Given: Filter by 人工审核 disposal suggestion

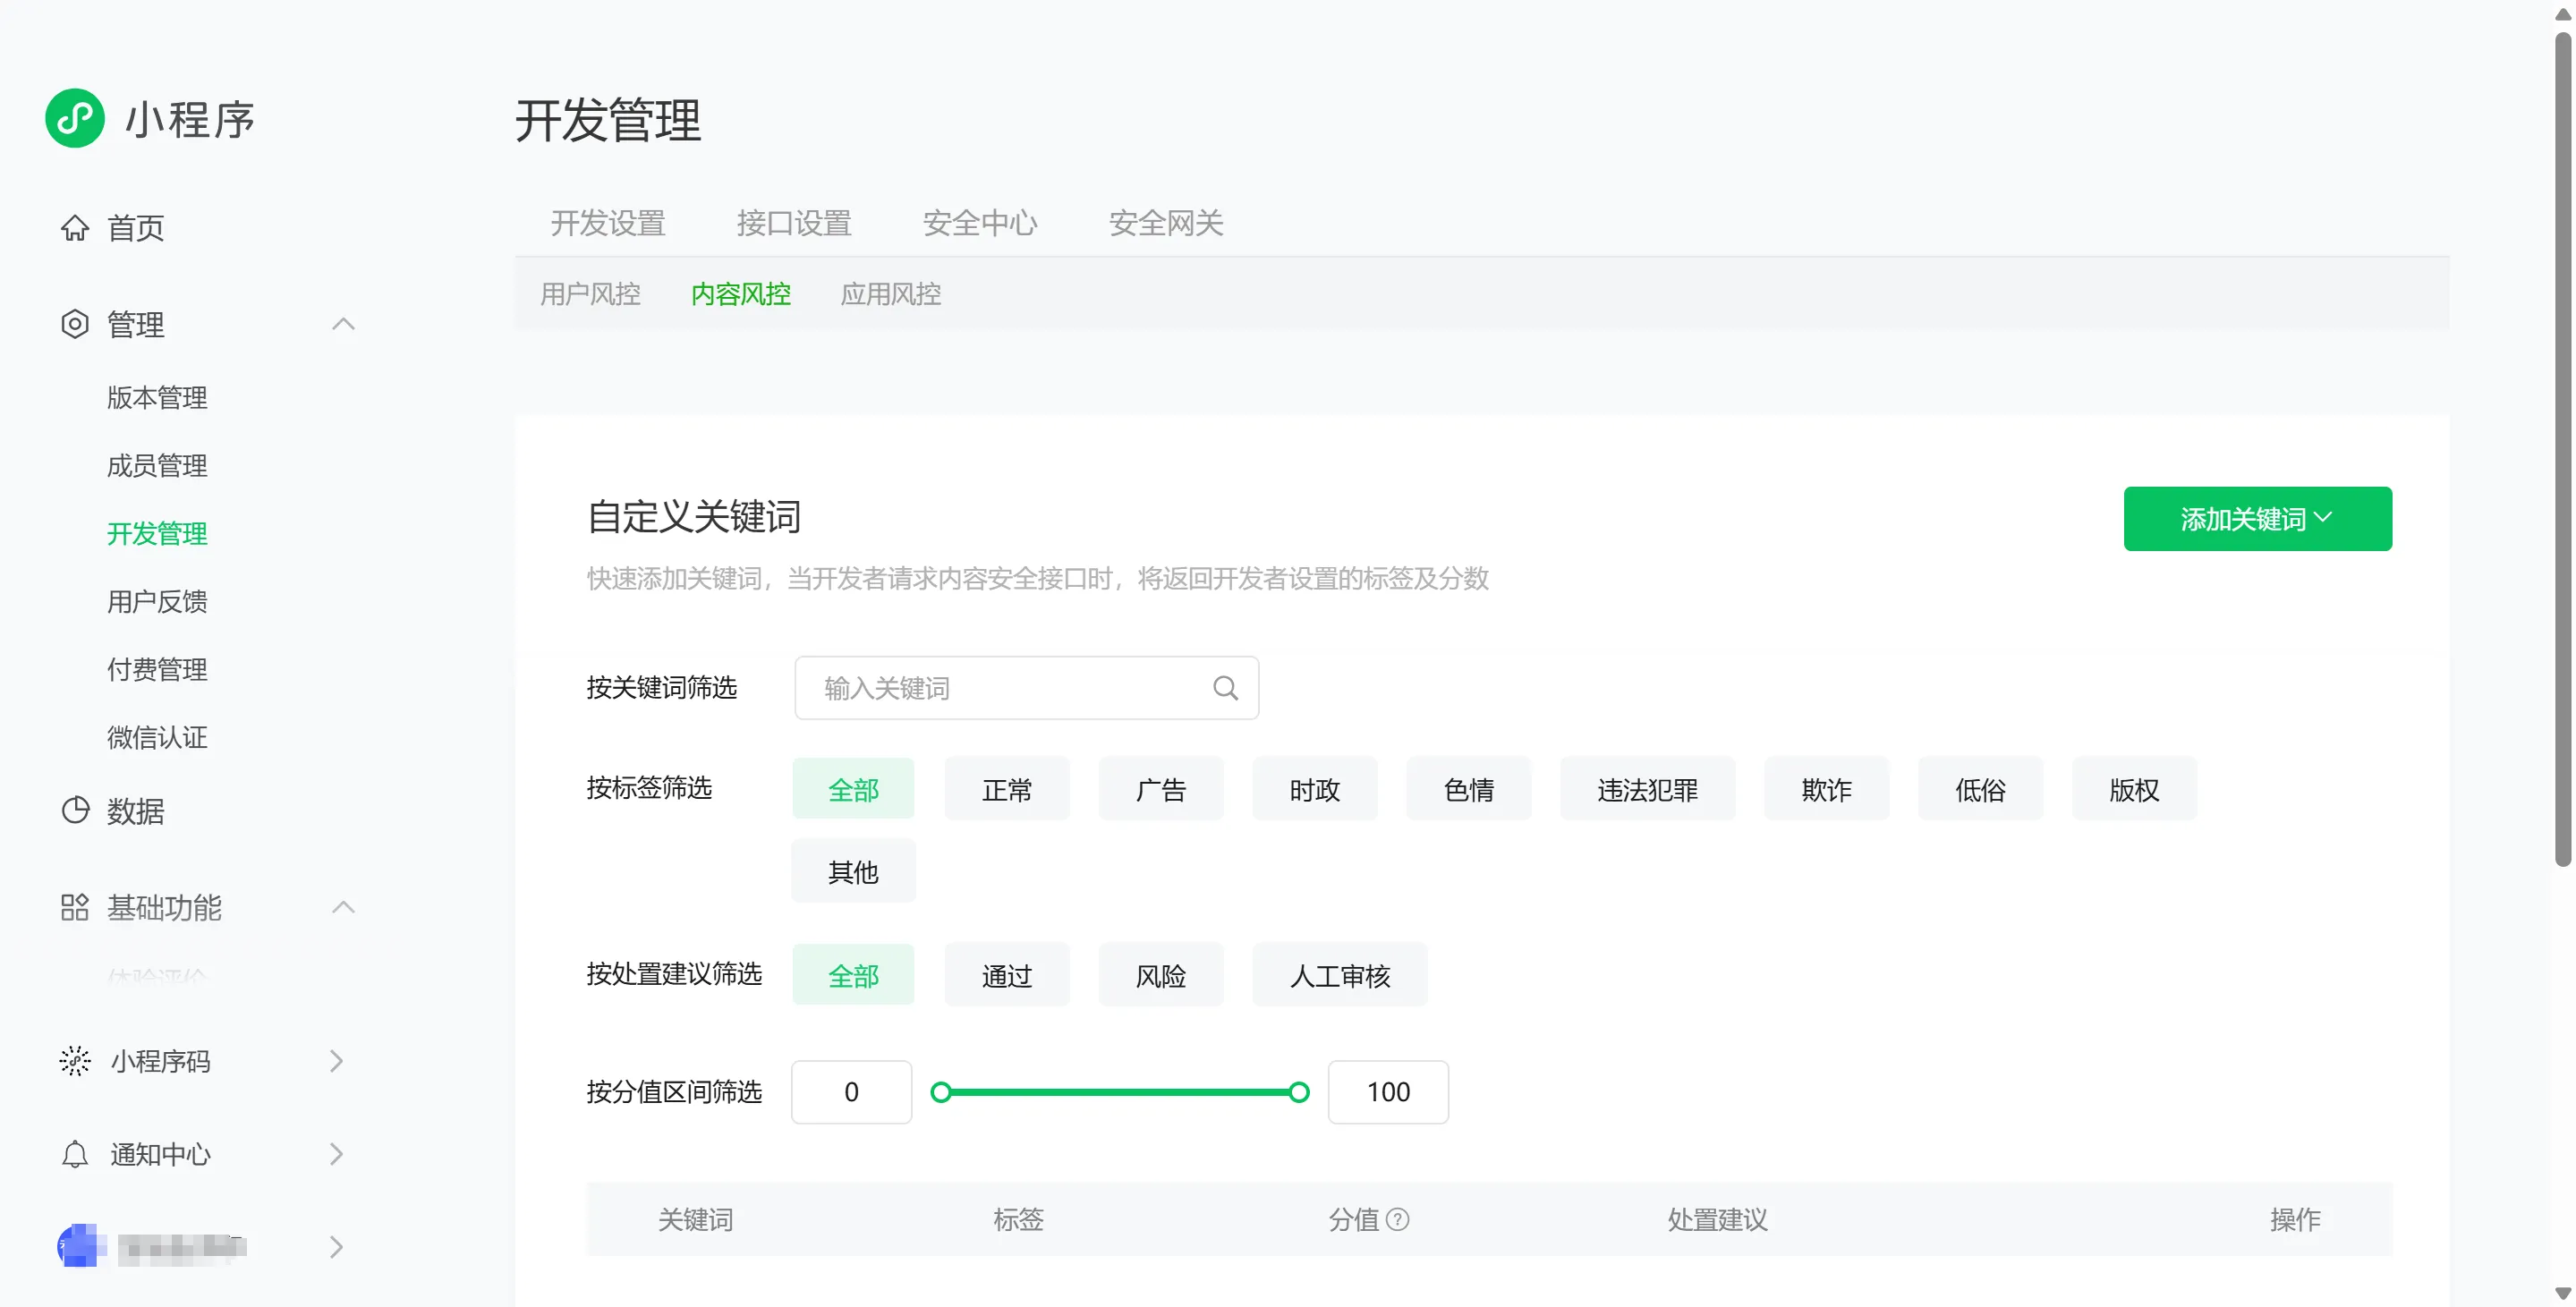Looking at the screenshot, I should tap(1339, 975).
